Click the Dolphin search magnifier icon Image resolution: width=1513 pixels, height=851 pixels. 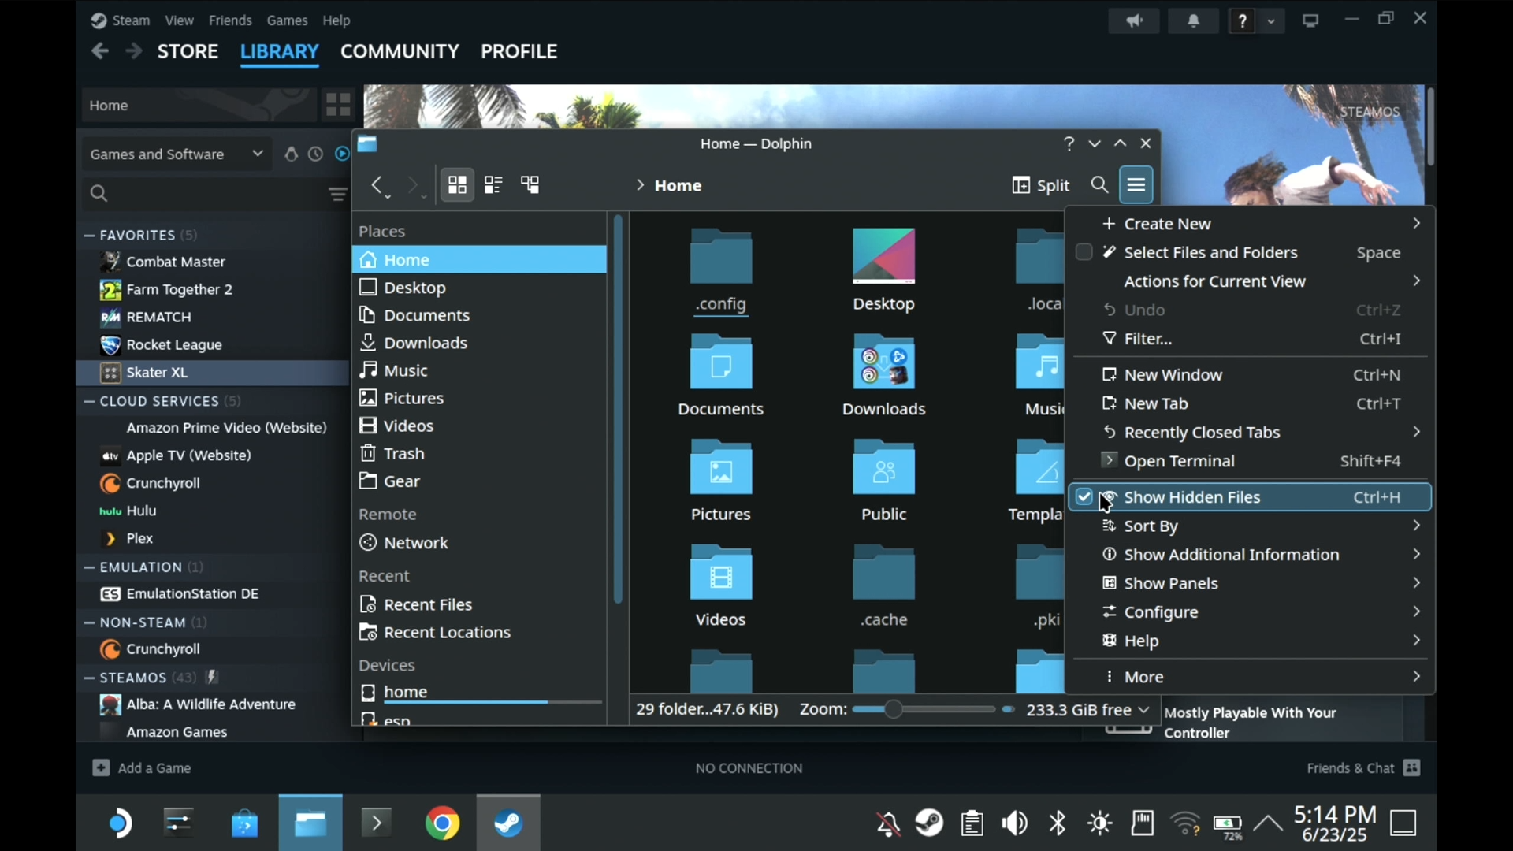click(x=1099, y=185)
